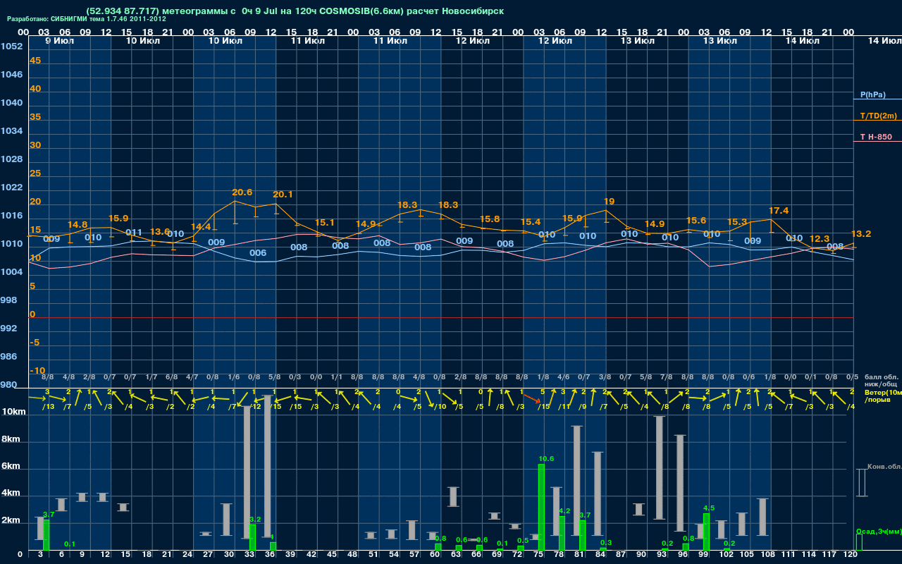902x564 pixels.
Task: Click the 'Разработано: СИБНИГМИ' credit line
Action: click(x=87, y=19)
